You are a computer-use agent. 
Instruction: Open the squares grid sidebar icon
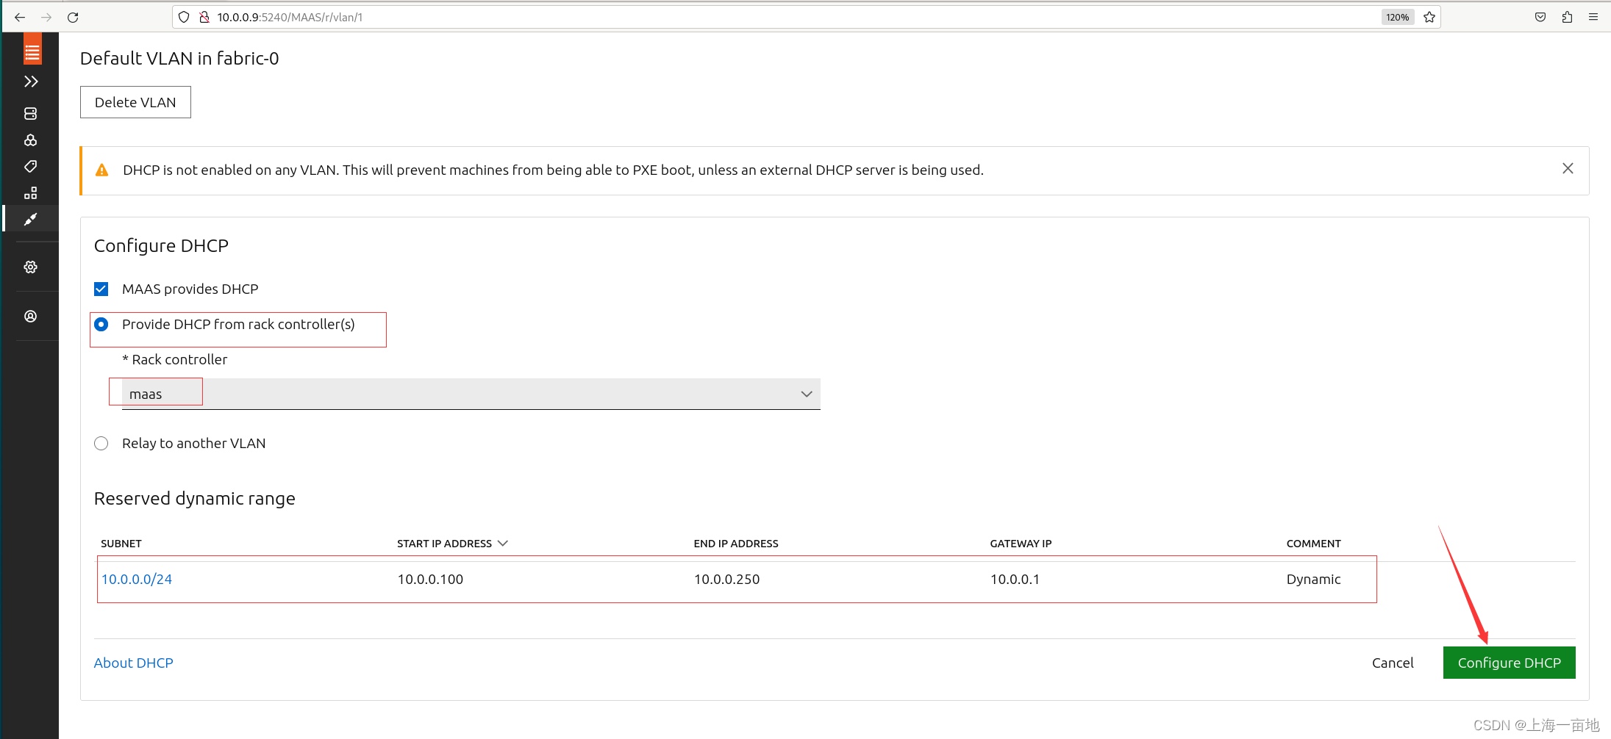[x=30, y=193]
